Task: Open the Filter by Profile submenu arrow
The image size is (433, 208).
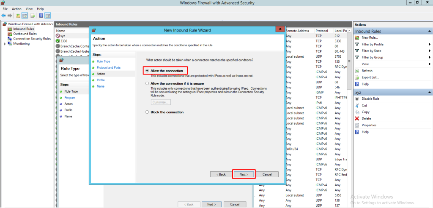Action: 430,44
